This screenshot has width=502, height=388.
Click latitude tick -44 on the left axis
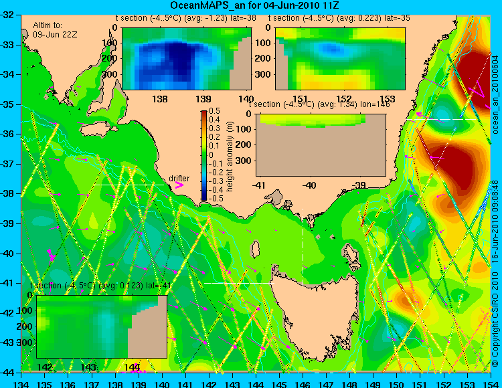tap(8, 373)
